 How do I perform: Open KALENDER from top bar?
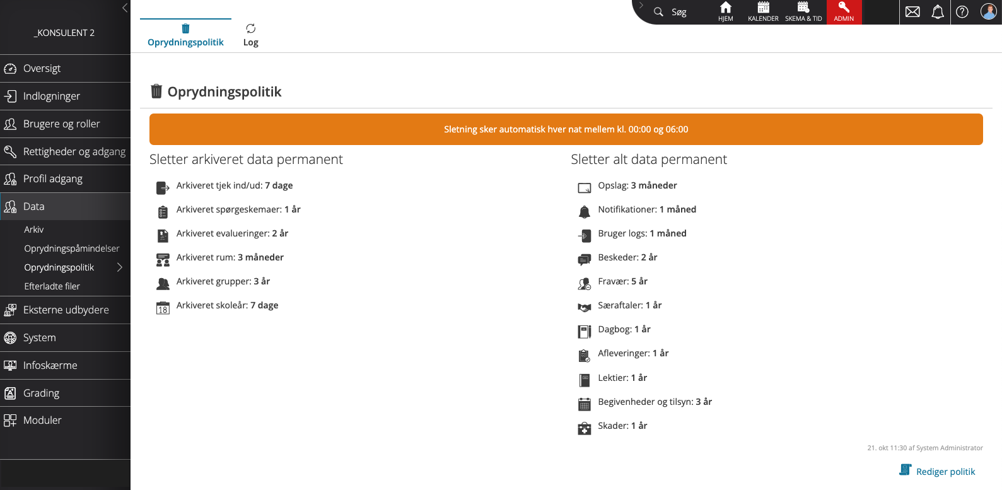(x=763, y=12)
